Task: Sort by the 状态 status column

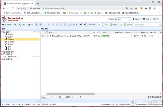Action: pos(136,32)
